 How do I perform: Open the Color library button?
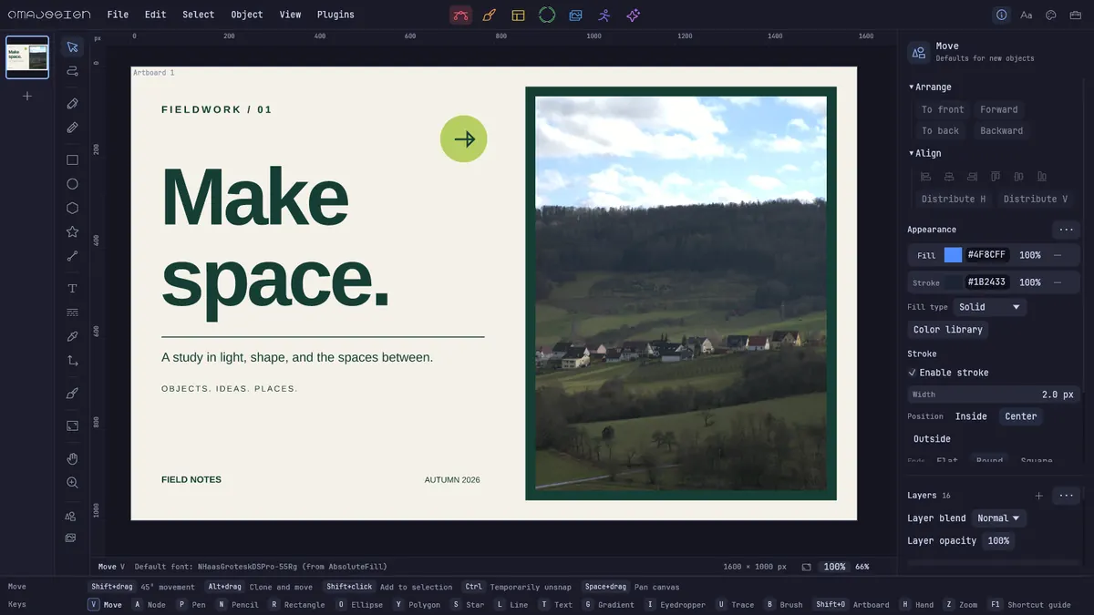(x=948, y=330)
